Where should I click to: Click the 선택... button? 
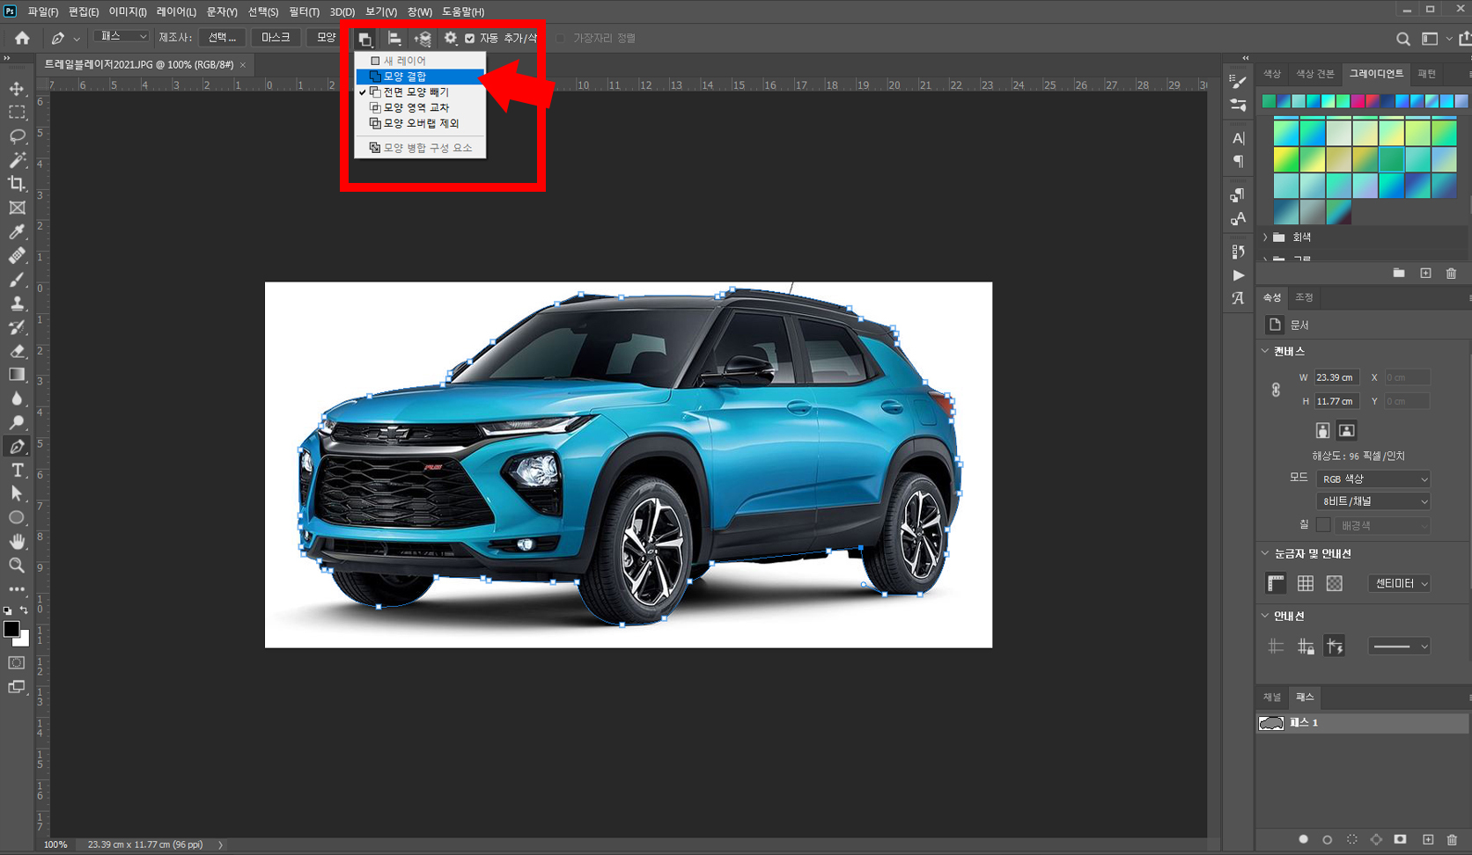pos(222,38)
